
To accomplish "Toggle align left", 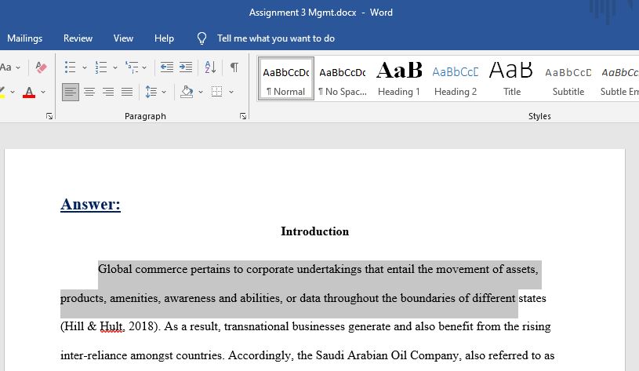I will click(70, 92).
